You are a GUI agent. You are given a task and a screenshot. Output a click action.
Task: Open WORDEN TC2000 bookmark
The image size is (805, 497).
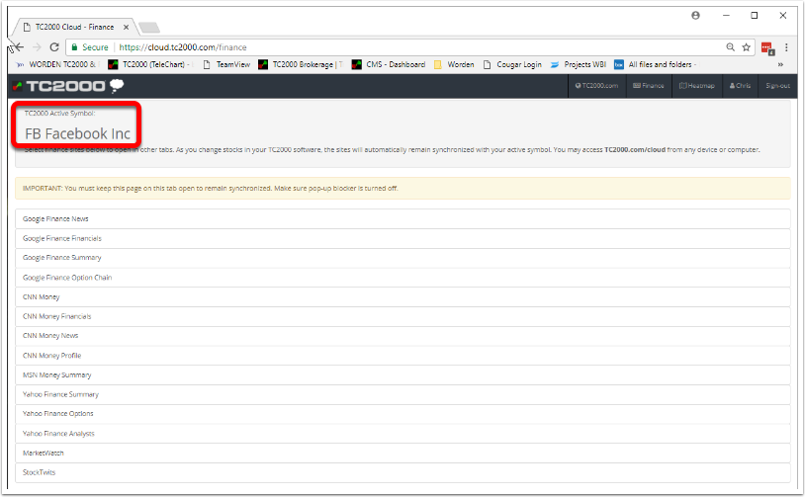pyautogui.click(x=56, y=64)
